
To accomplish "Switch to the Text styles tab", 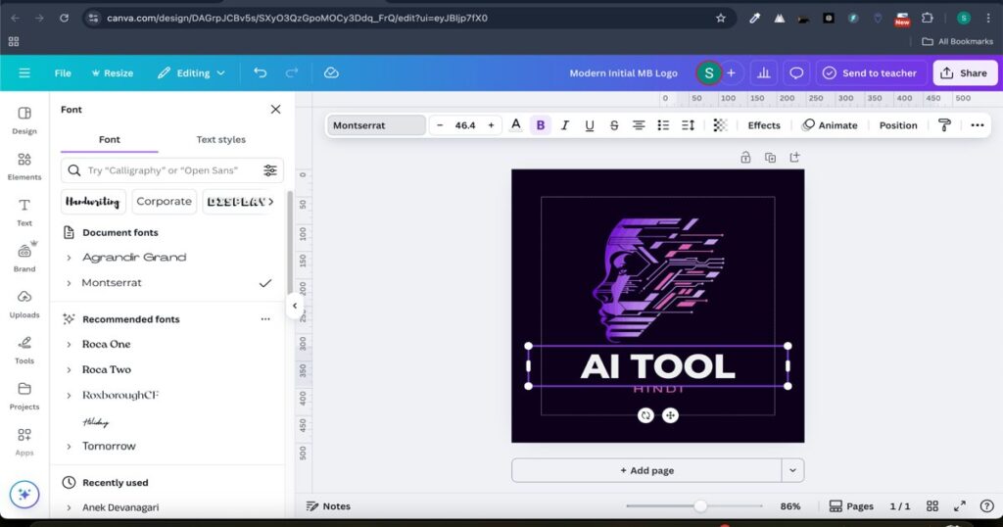I will [220, 139].
